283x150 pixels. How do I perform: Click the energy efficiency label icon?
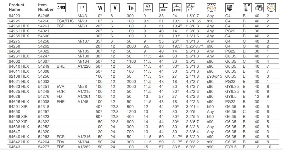tap(246, 8)
